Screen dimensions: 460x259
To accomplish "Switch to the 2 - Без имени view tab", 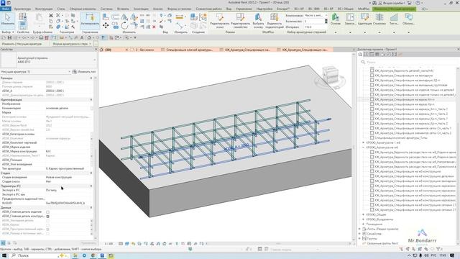I will point(144,50).
